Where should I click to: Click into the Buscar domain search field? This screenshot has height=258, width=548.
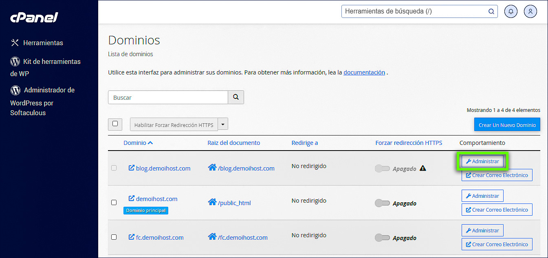tap(167, 97)
